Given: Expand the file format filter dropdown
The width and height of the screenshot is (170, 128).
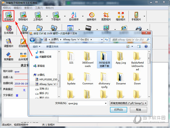Looking at the screenshot, I should [146, 103].
